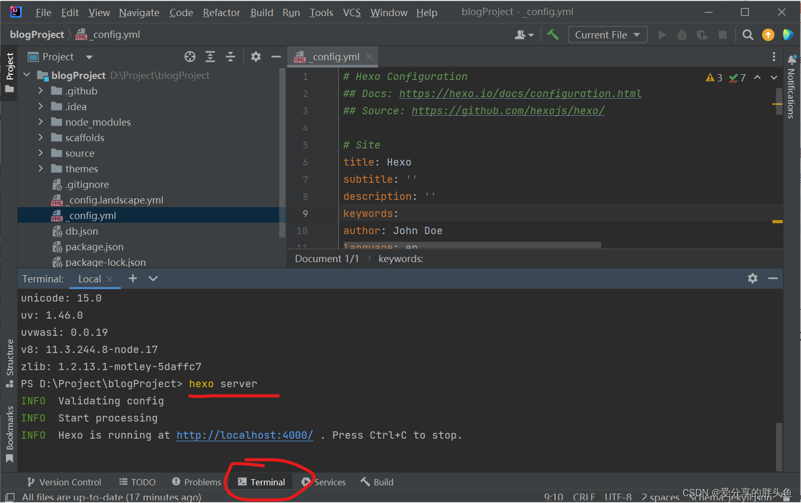
Task: Open the bottom Build tool window
Action: (377, 482)
